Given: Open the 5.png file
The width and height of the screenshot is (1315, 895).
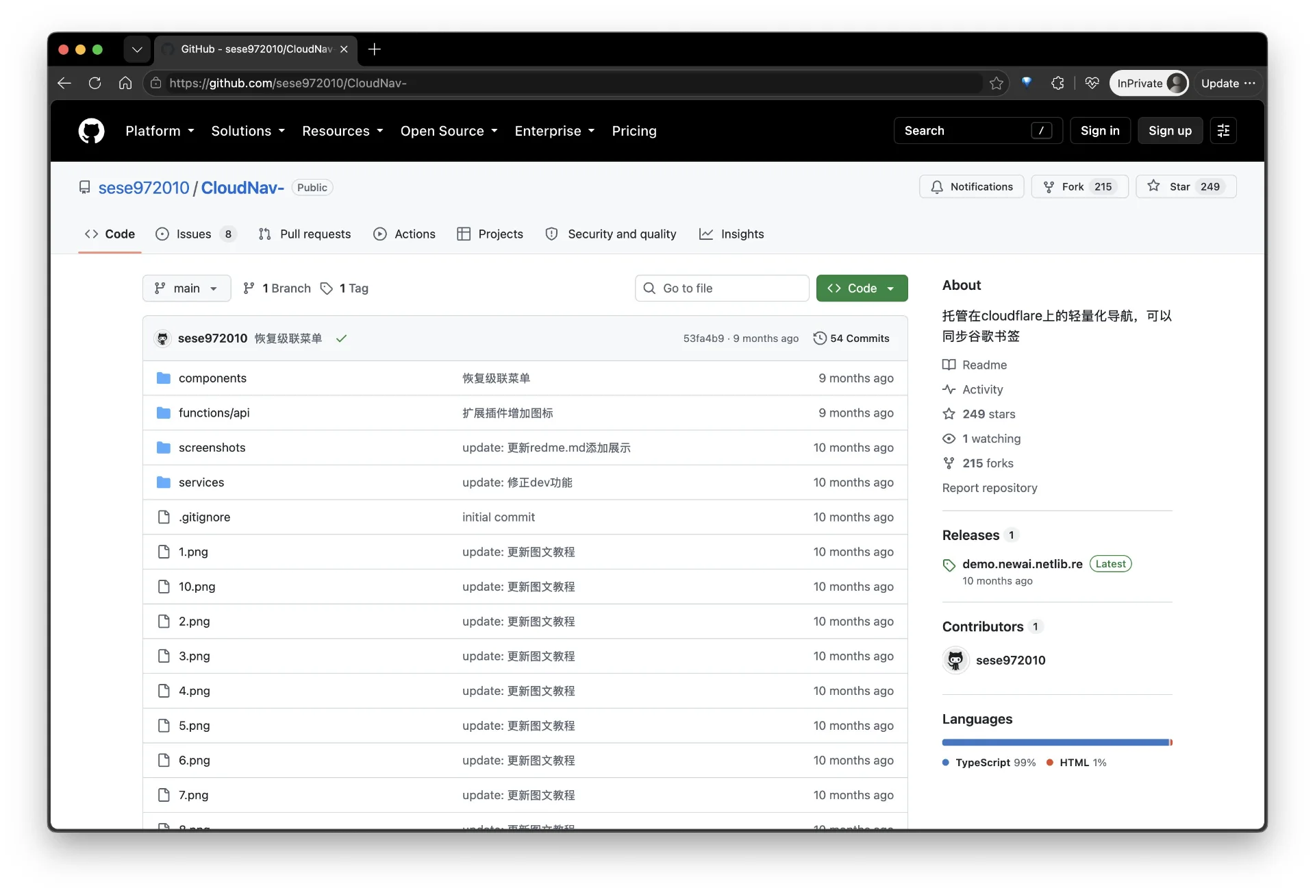Looking at the screenshot, I should point(194,726).
